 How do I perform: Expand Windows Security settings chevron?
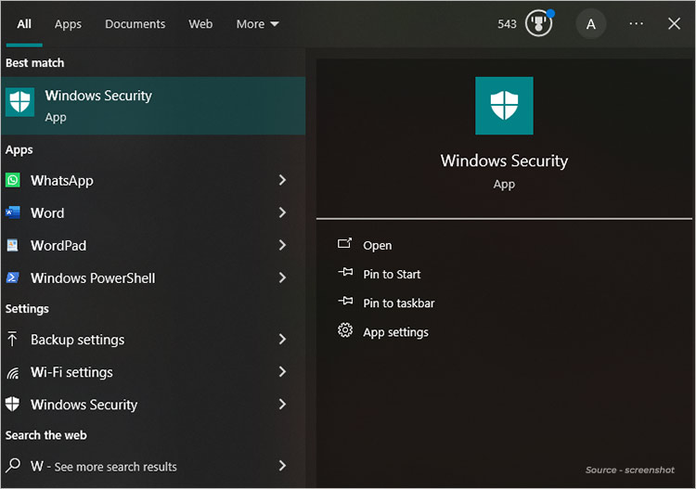282,405
